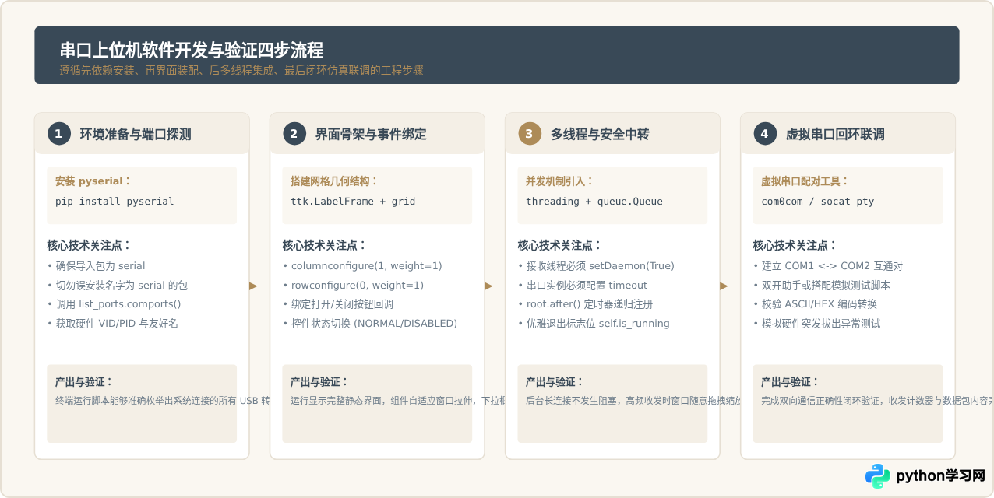Select the text 完成双向通信正确性闭环验证
Screen dimensions: 994x498
coord(821,402)
